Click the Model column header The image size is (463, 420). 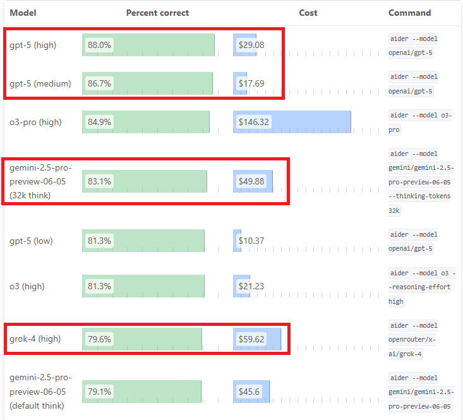pyautogui.click(x=23, y=13)
